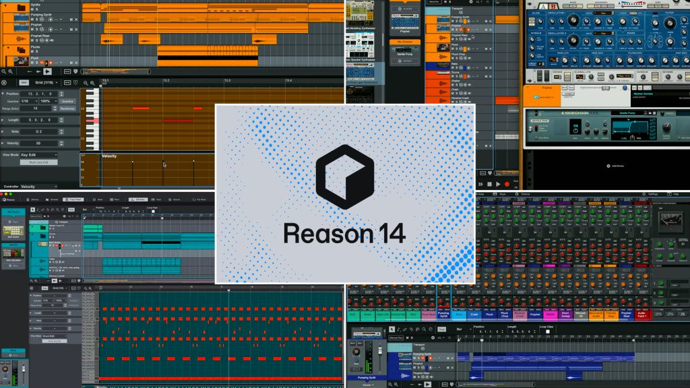Click orange window sequencer zoom-in magnifier
This screenshot has height=388, width=690.
click(x=11, y=71)
